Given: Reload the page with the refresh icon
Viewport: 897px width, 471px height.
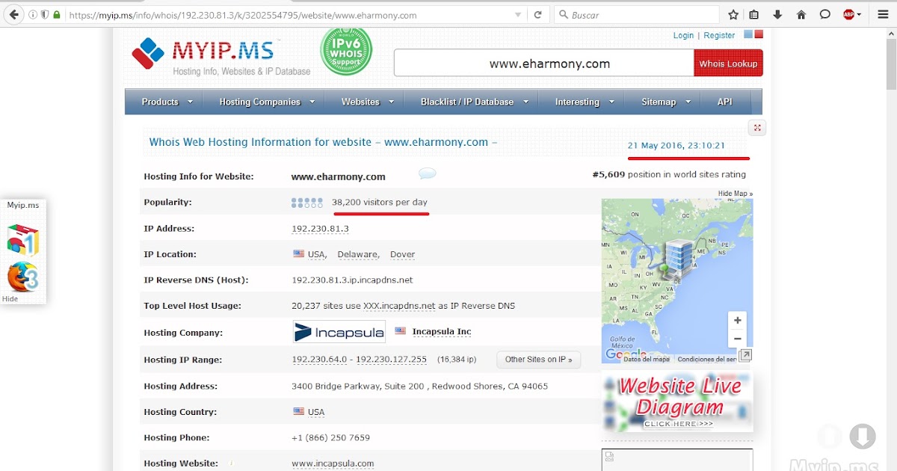Looking at the screenshot, I should 537,15.
